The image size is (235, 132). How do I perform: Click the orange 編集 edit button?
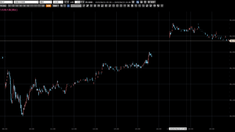pos(48,6)
